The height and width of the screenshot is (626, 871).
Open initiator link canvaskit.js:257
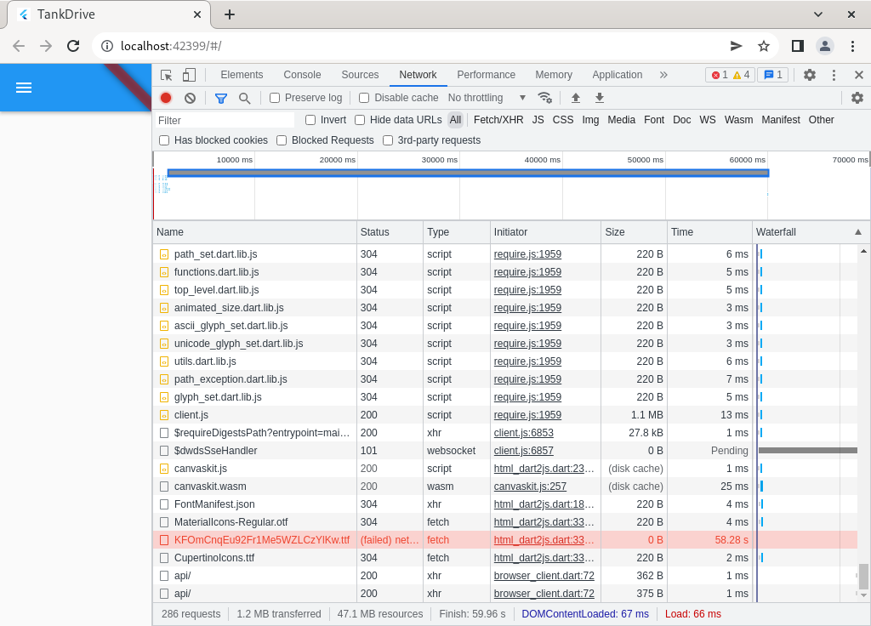530,487
